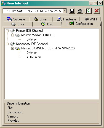The height and width of the screenshot is (128, 104).
Task: Open the drive selection dropdown arrow
Action: pos(65,11)
